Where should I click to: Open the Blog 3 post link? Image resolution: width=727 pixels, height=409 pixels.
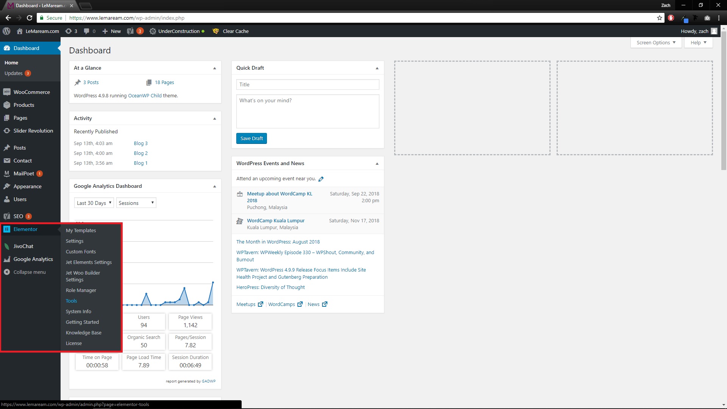[140, 144]
